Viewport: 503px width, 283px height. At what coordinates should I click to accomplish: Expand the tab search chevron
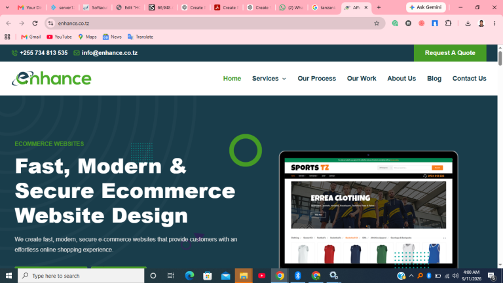7,7
